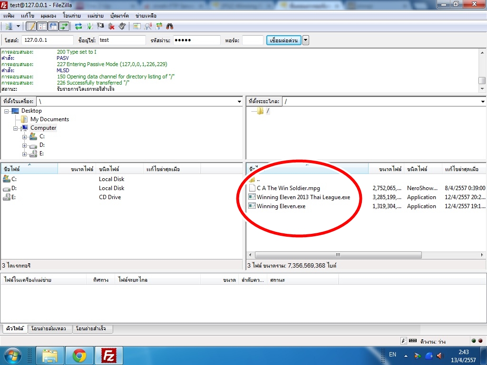Toggle the transfer queue display
The image size is (487, 365).
click(x=64, y=27)
